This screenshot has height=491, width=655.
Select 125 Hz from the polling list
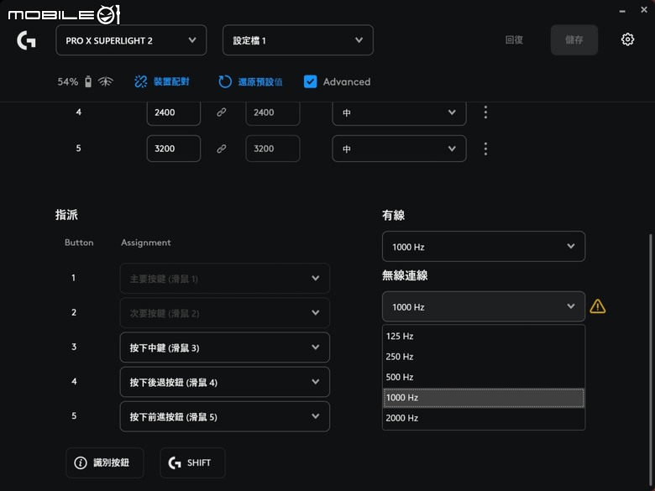coord(484,336)
